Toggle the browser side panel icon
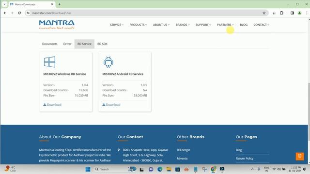The height and width of the screenshot is (174, 310). click(292, 13)
